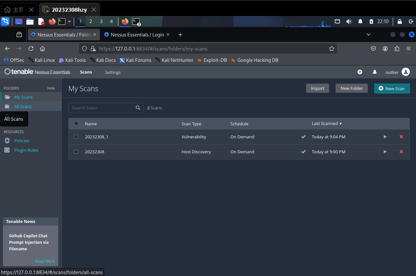
Task: Open the Firefox hamburger application menu
Action: point(409,48)
